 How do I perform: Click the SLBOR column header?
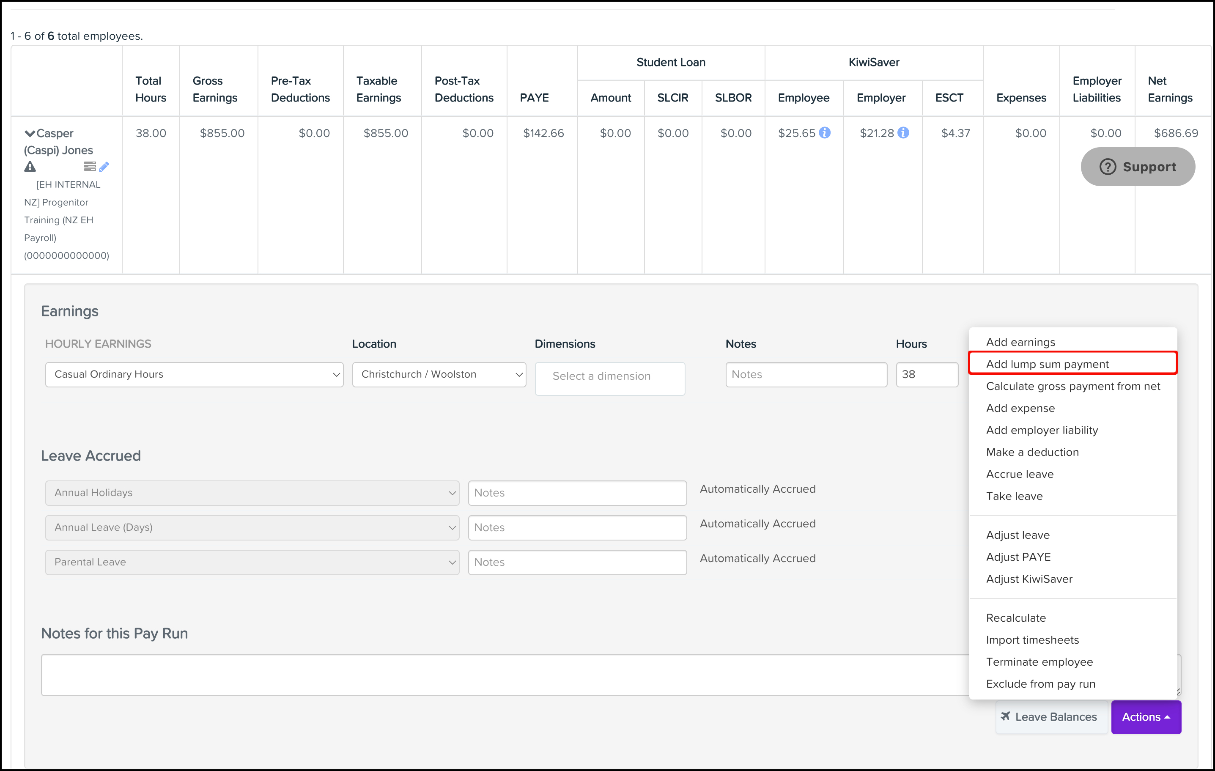click(x=733, y=98)
